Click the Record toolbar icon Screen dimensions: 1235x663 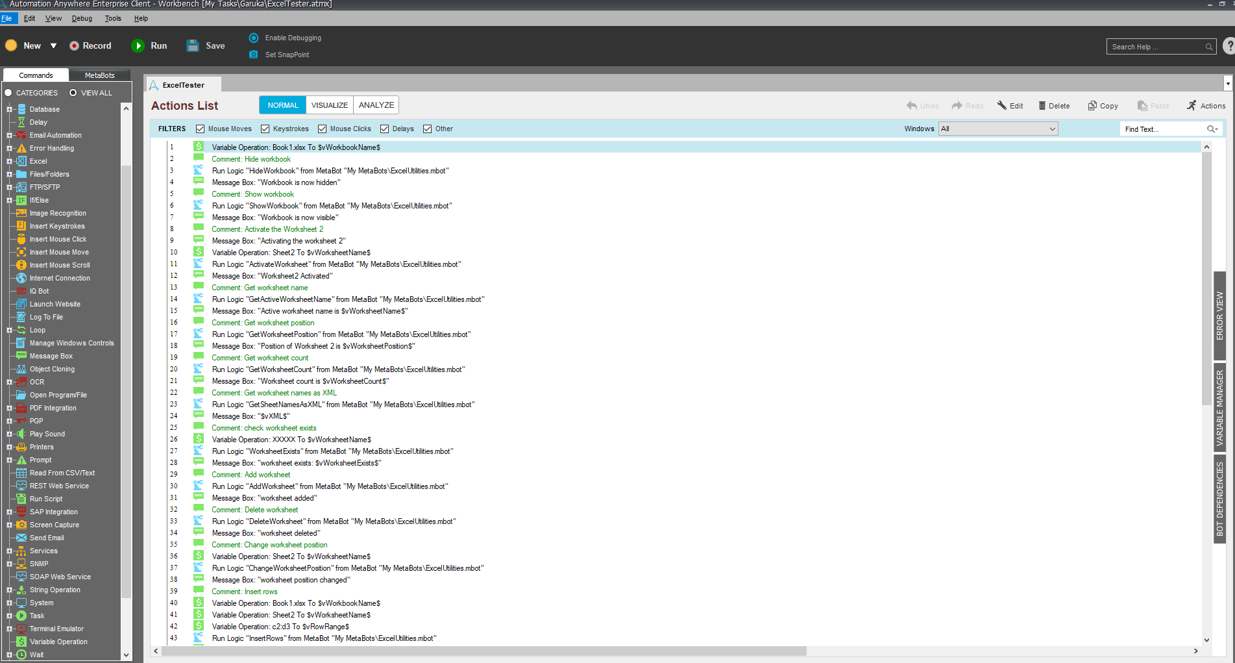coord(74,45)
